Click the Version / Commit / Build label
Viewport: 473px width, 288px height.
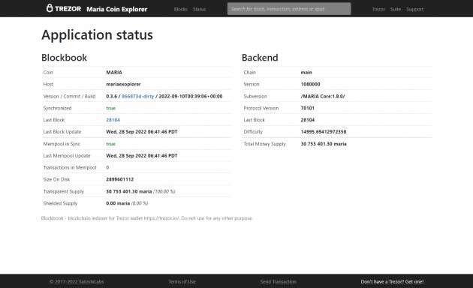(69, 96)
